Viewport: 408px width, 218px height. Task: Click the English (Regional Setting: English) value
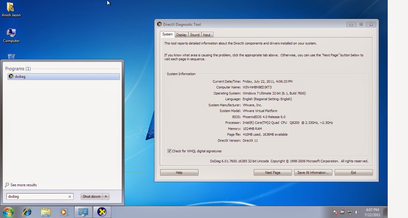pyautogui.click(x=267, y=99)
